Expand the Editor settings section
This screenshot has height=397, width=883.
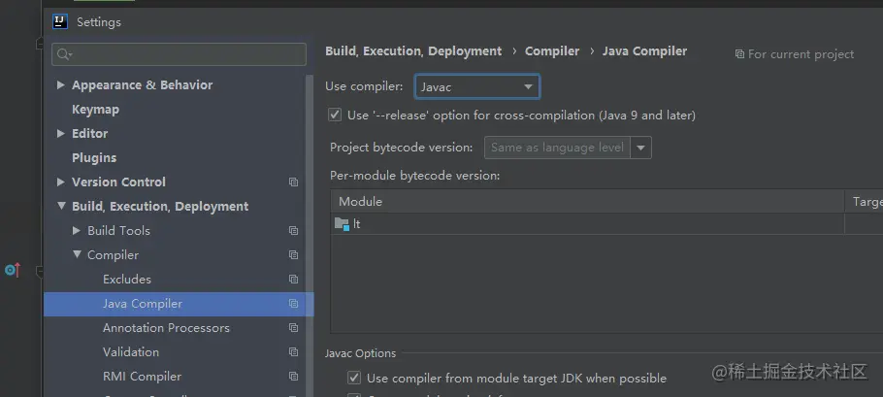[61, 134]
